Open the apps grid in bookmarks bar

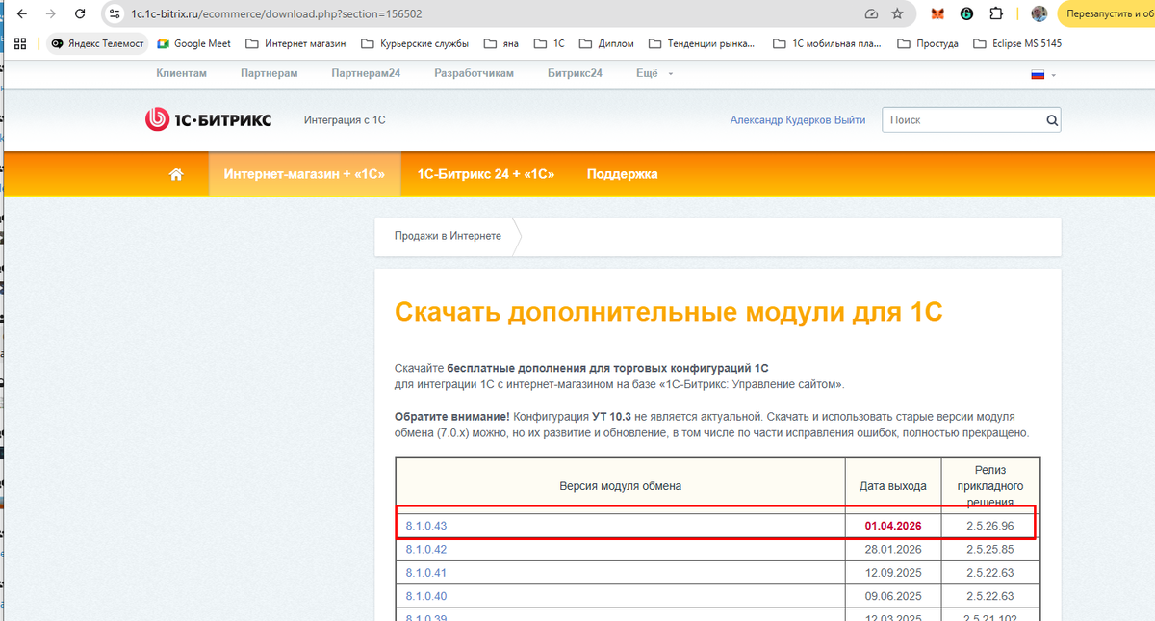click(x=19, y=43)
